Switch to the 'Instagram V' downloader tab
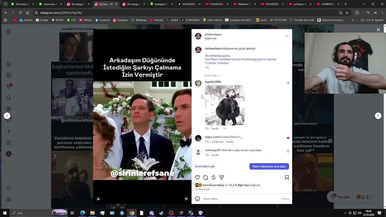Viewport: 386px width, 217px height. click(x=161, y=4)
